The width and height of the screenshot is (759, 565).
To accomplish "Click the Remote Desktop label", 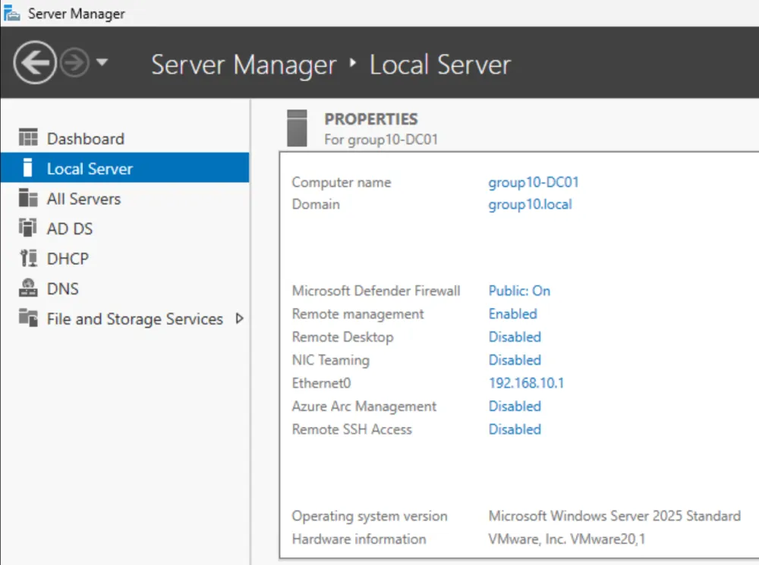I will pyautogui.click(x=343, y=337).
